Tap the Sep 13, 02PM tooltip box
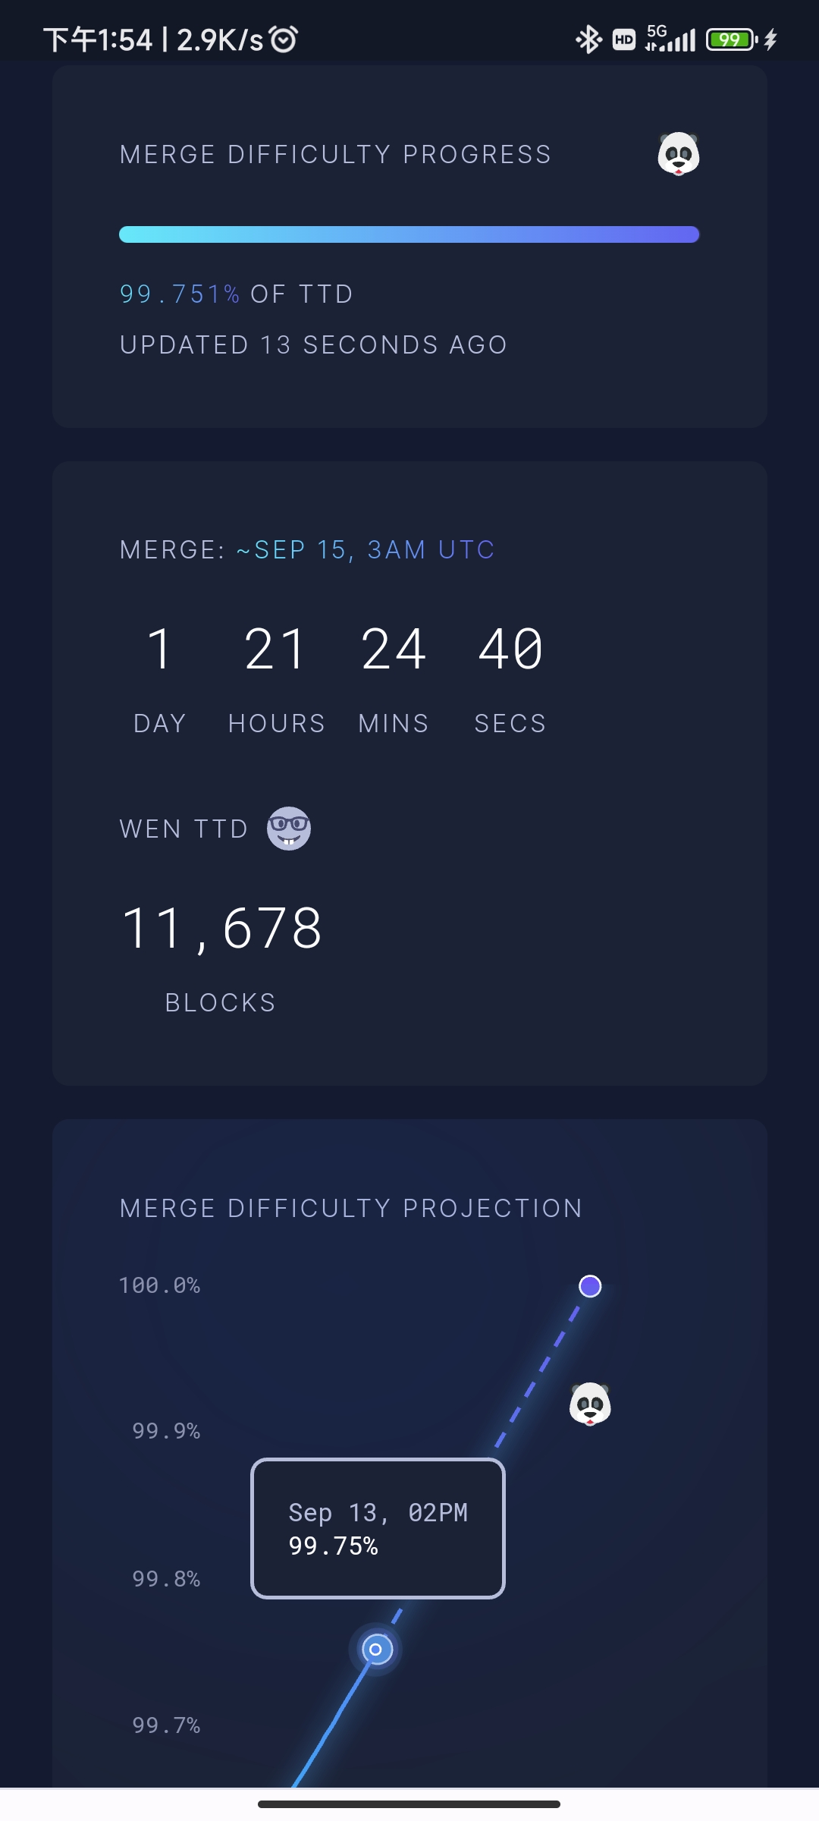The image size is (819, 1821). (x=378, y=1528)
